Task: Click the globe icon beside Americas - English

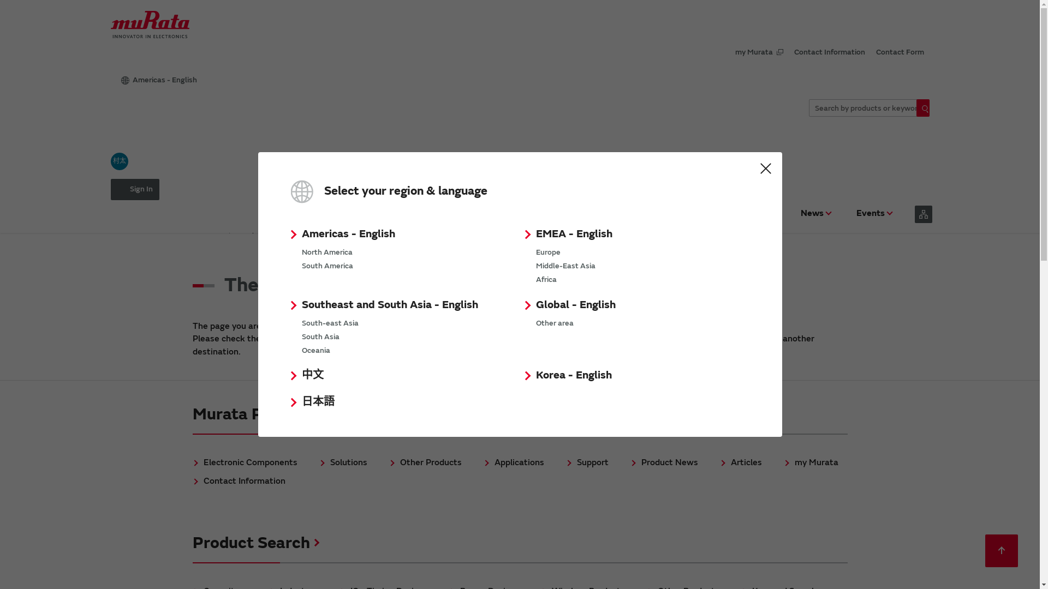Action: [125, 81]
